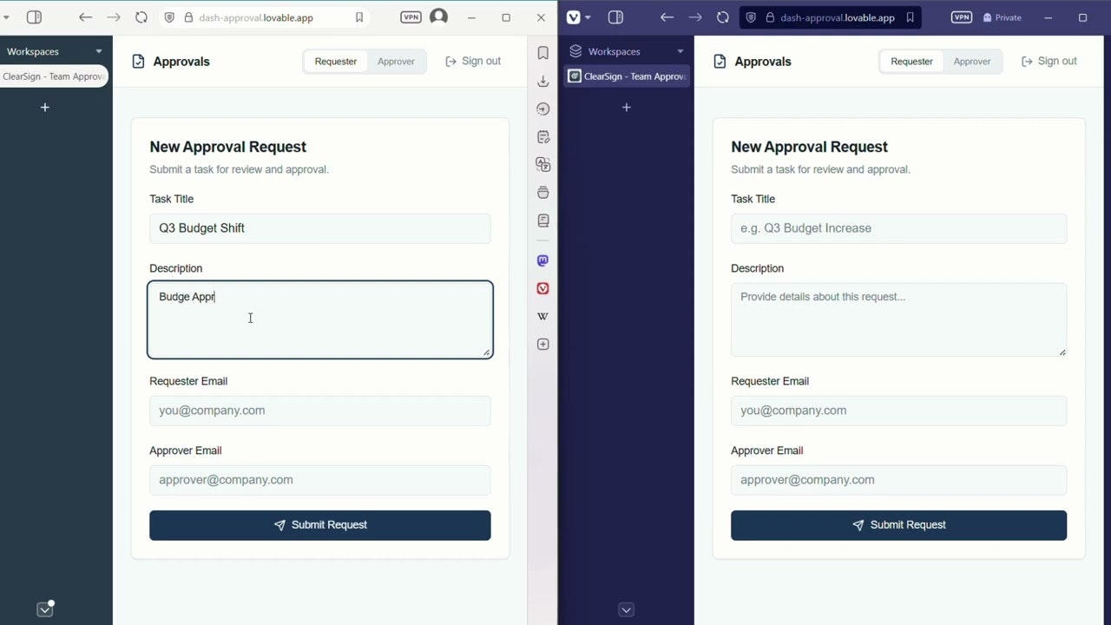This screenshot has height=625, width=1111.
Task: Submit Request in left window
Action: [320, 525]
